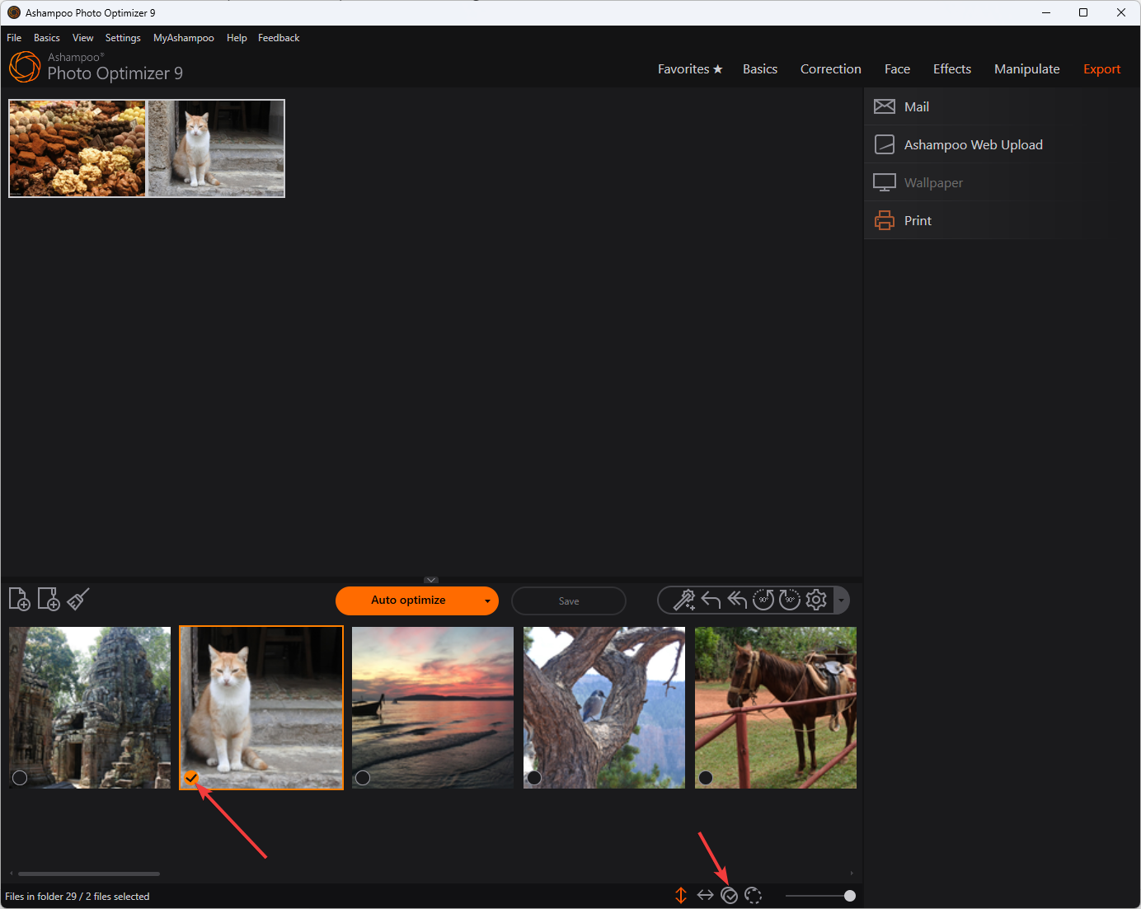Check the temple photo selection circle

pos(20,778)
